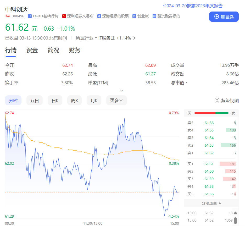
Task: Click the 最低 value 61.27
Action: pos(151,74)
